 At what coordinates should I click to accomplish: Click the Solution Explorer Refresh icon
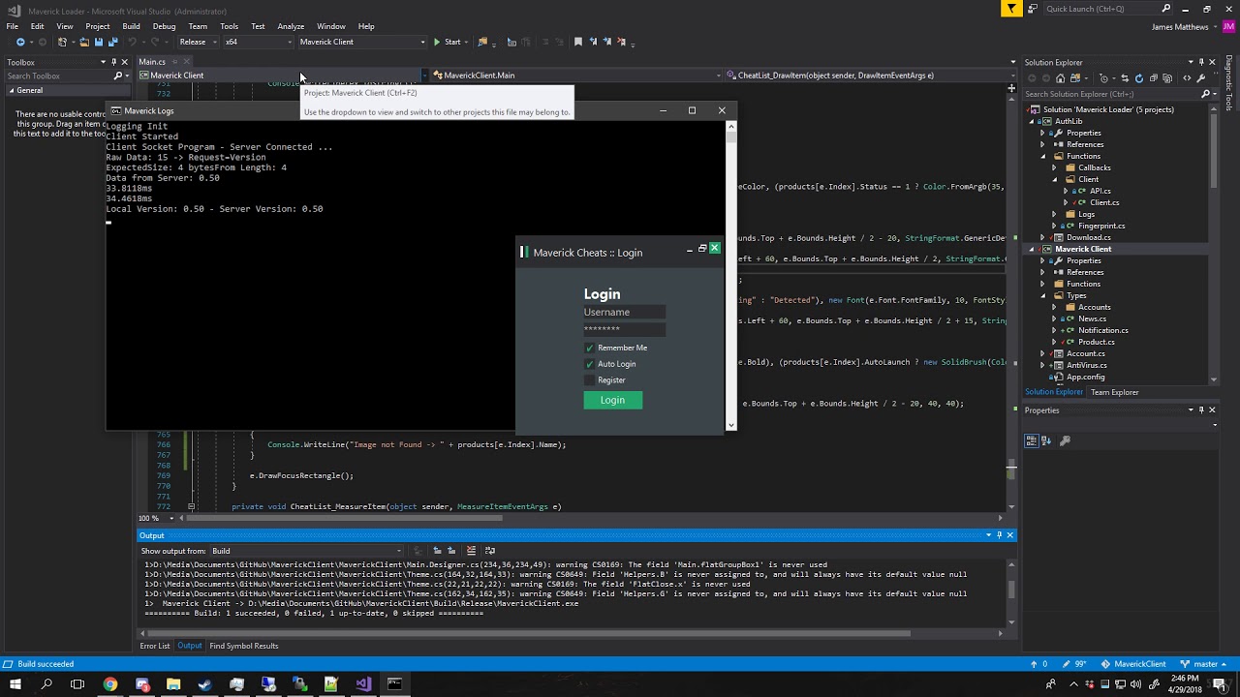(1138, 78)
